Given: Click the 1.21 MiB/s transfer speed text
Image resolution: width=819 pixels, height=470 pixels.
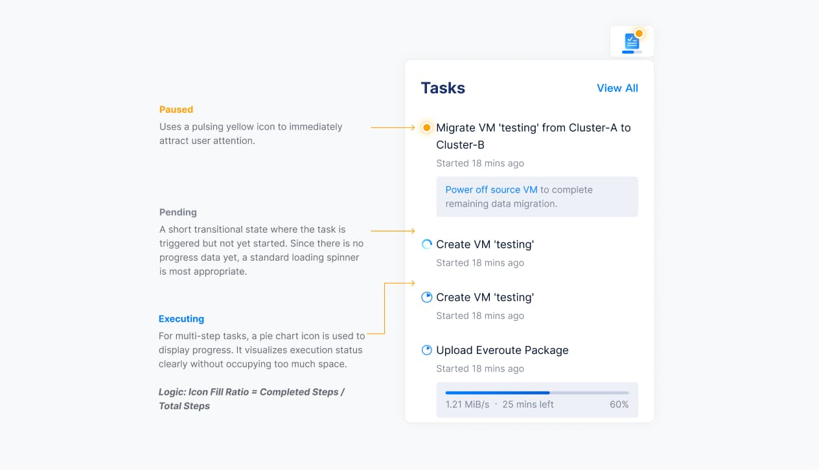Looking at the screenshot, I should click(x=467, y=405).
